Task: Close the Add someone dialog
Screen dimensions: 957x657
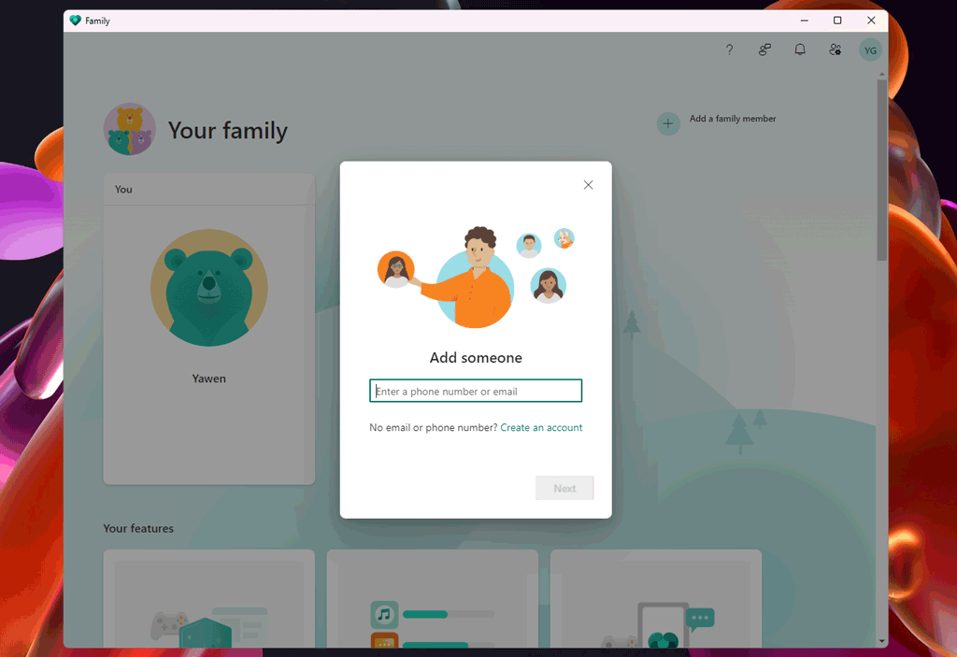Action: pyautogui.click(x=588, y=184)
